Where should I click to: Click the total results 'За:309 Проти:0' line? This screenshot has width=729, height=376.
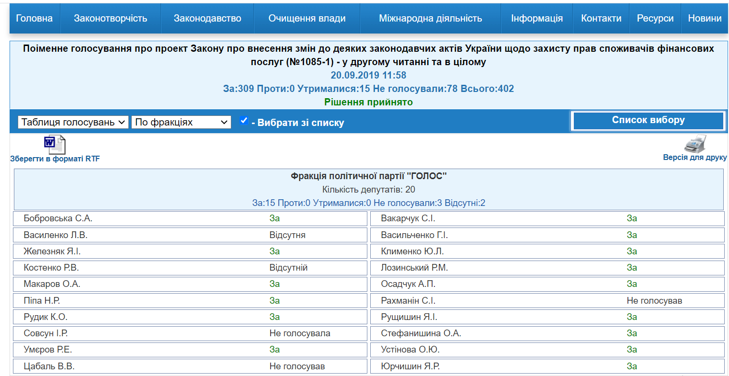coord(368,89)
